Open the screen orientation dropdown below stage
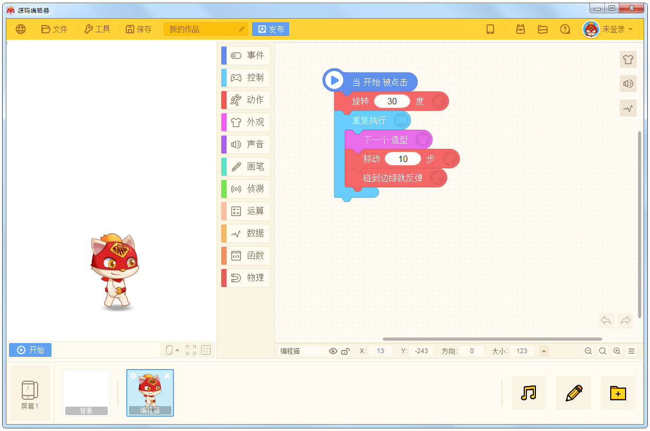Image resolution: width=650 pixels, height=431 pixels. click(x=172, y=350)
